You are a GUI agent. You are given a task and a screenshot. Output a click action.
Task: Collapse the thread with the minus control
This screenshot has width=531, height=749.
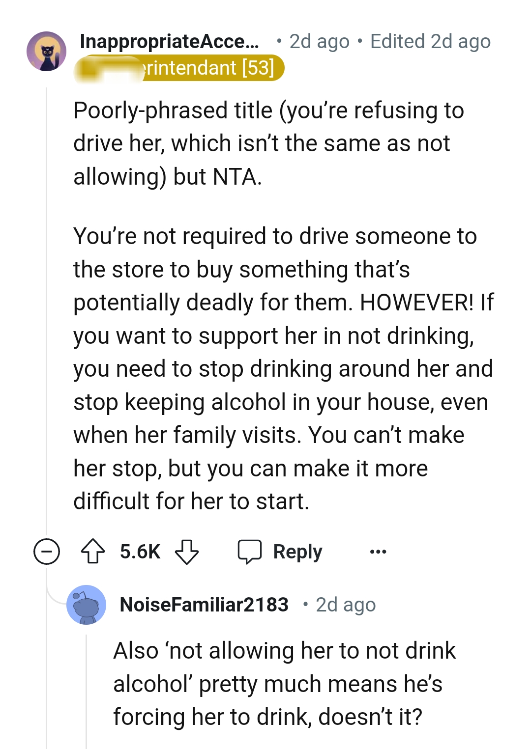[48, 552]
